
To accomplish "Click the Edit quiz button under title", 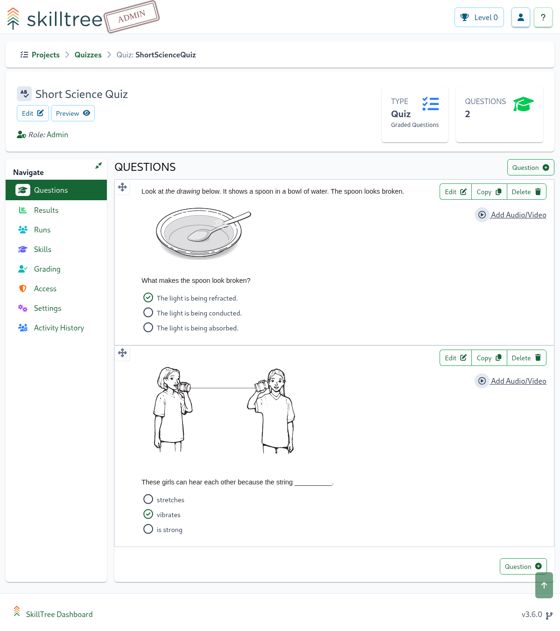I will click(33, 113).
